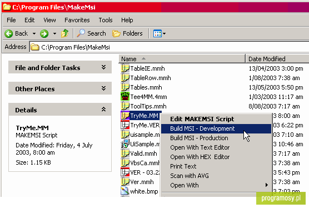The height and width of the screenshot is (208, 309).
Task: Expand Other Places panel
Action: click(60, 88)
